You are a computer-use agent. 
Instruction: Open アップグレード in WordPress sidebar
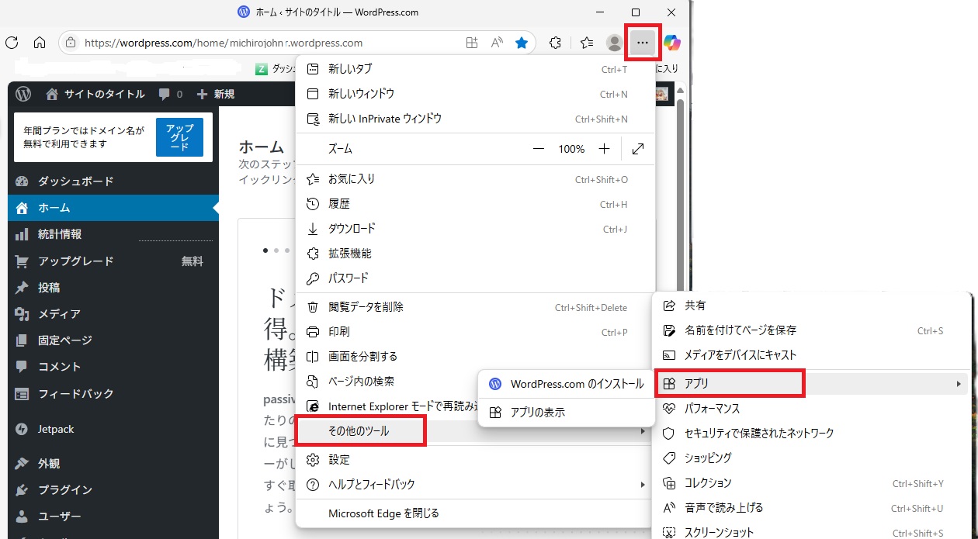(x=113, y=261)
